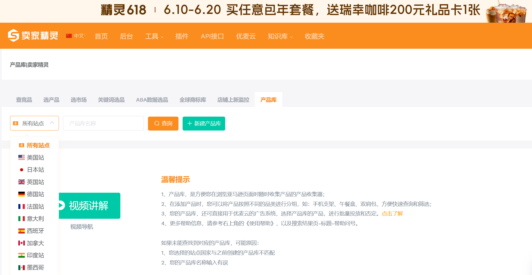532x275 pixels.
Task: Click the play icon on 视频讲解
Action: point(61,206)
